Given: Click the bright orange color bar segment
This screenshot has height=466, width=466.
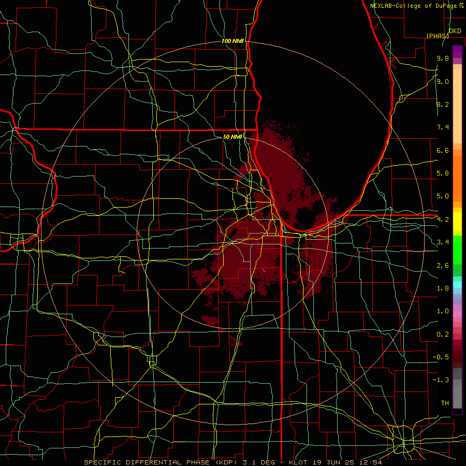Looking at the screenshot, I should tap(457, 179).
